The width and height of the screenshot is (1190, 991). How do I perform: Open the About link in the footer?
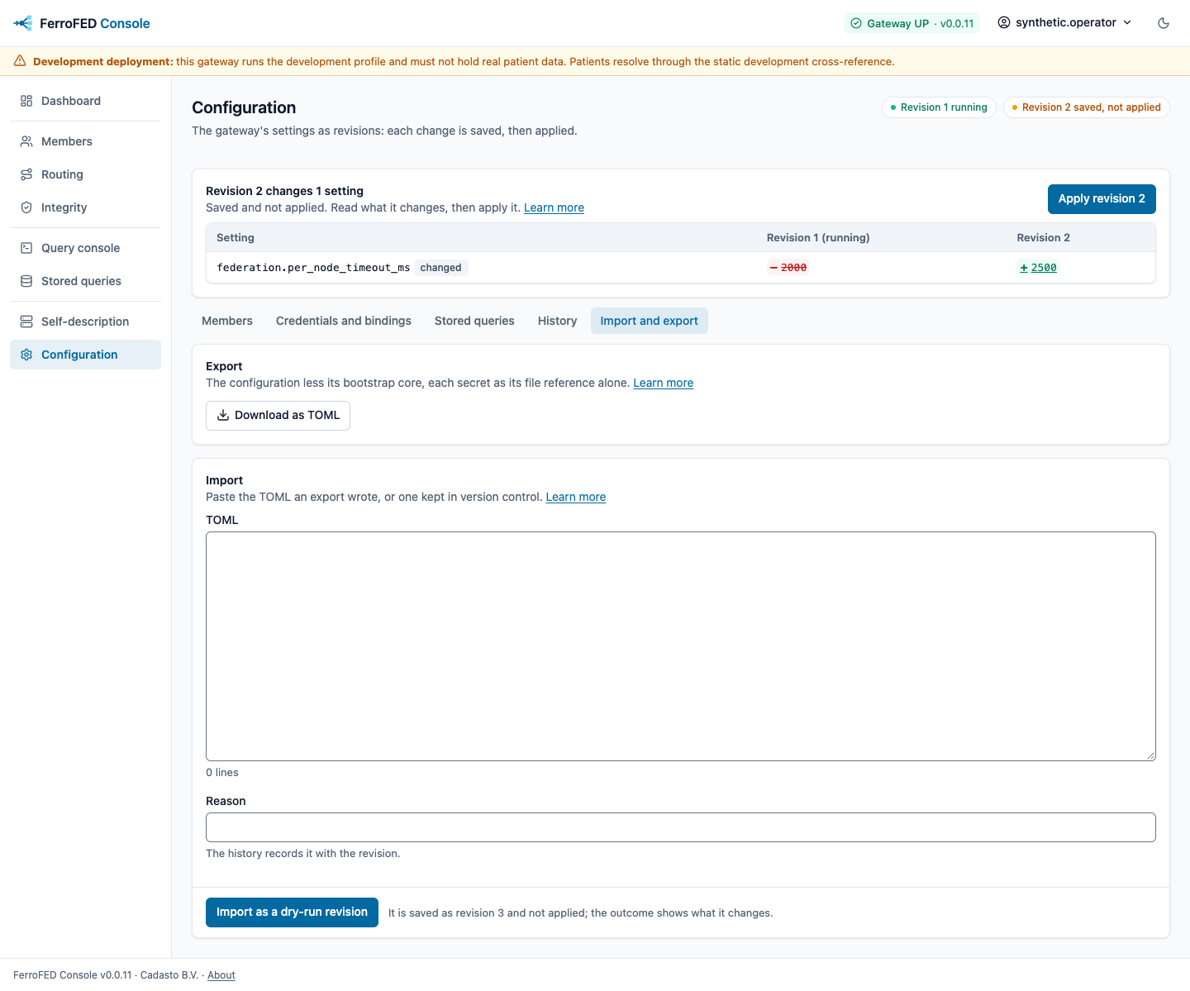pos(221,975)
